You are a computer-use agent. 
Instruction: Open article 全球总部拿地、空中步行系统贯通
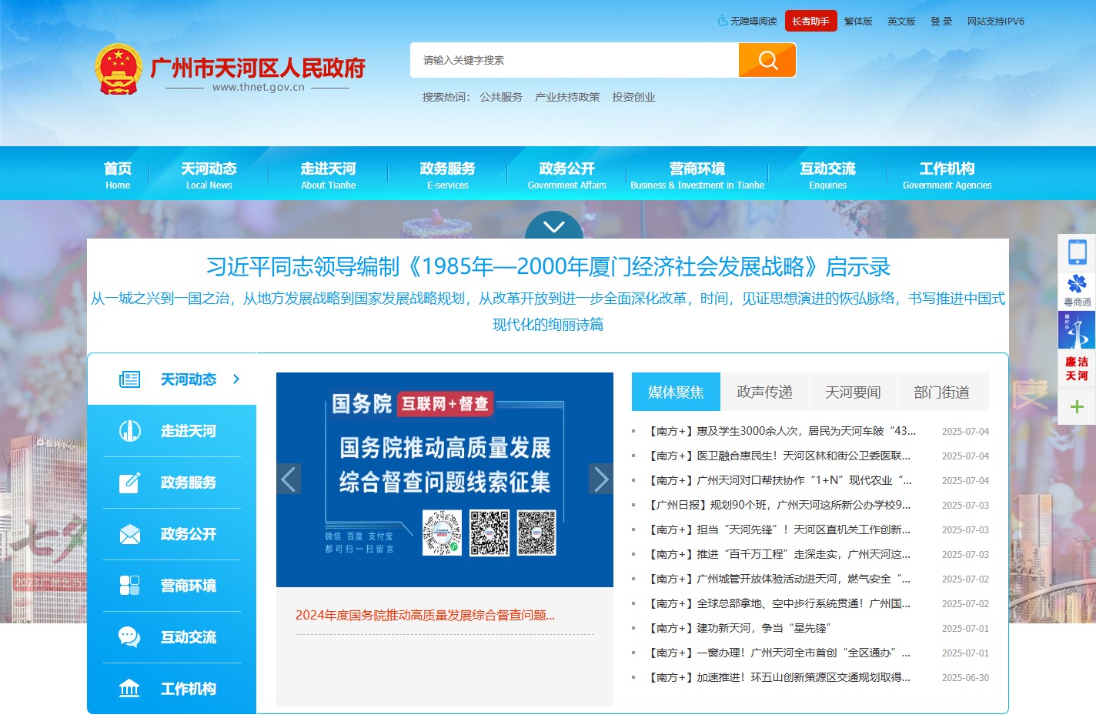coord(780,603)
